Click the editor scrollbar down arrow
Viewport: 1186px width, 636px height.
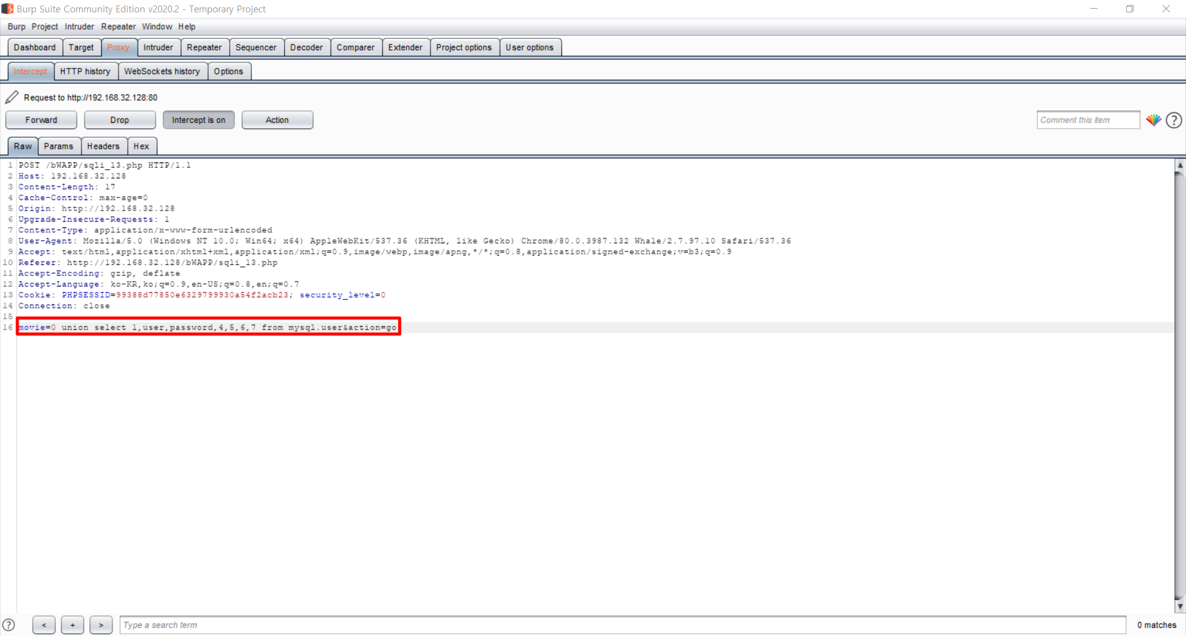pyautogui.click(x=1180, y=606)
